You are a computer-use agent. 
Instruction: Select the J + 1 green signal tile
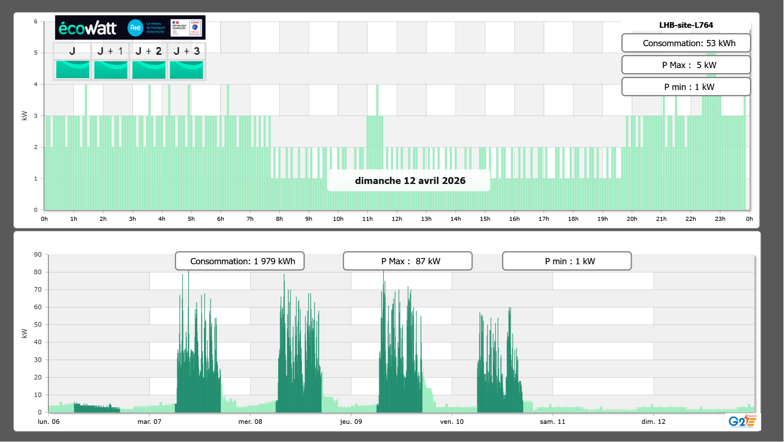(111, 70)
